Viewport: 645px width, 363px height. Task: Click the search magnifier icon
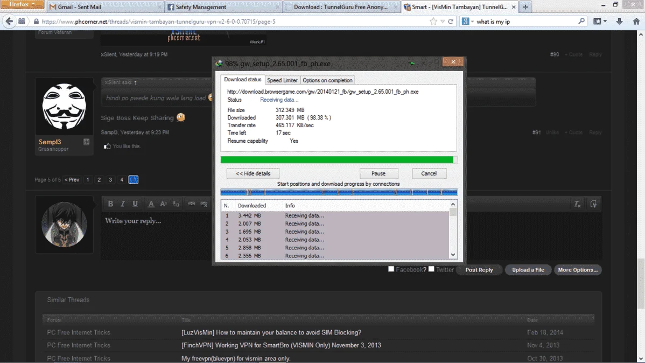pos(581,21)
